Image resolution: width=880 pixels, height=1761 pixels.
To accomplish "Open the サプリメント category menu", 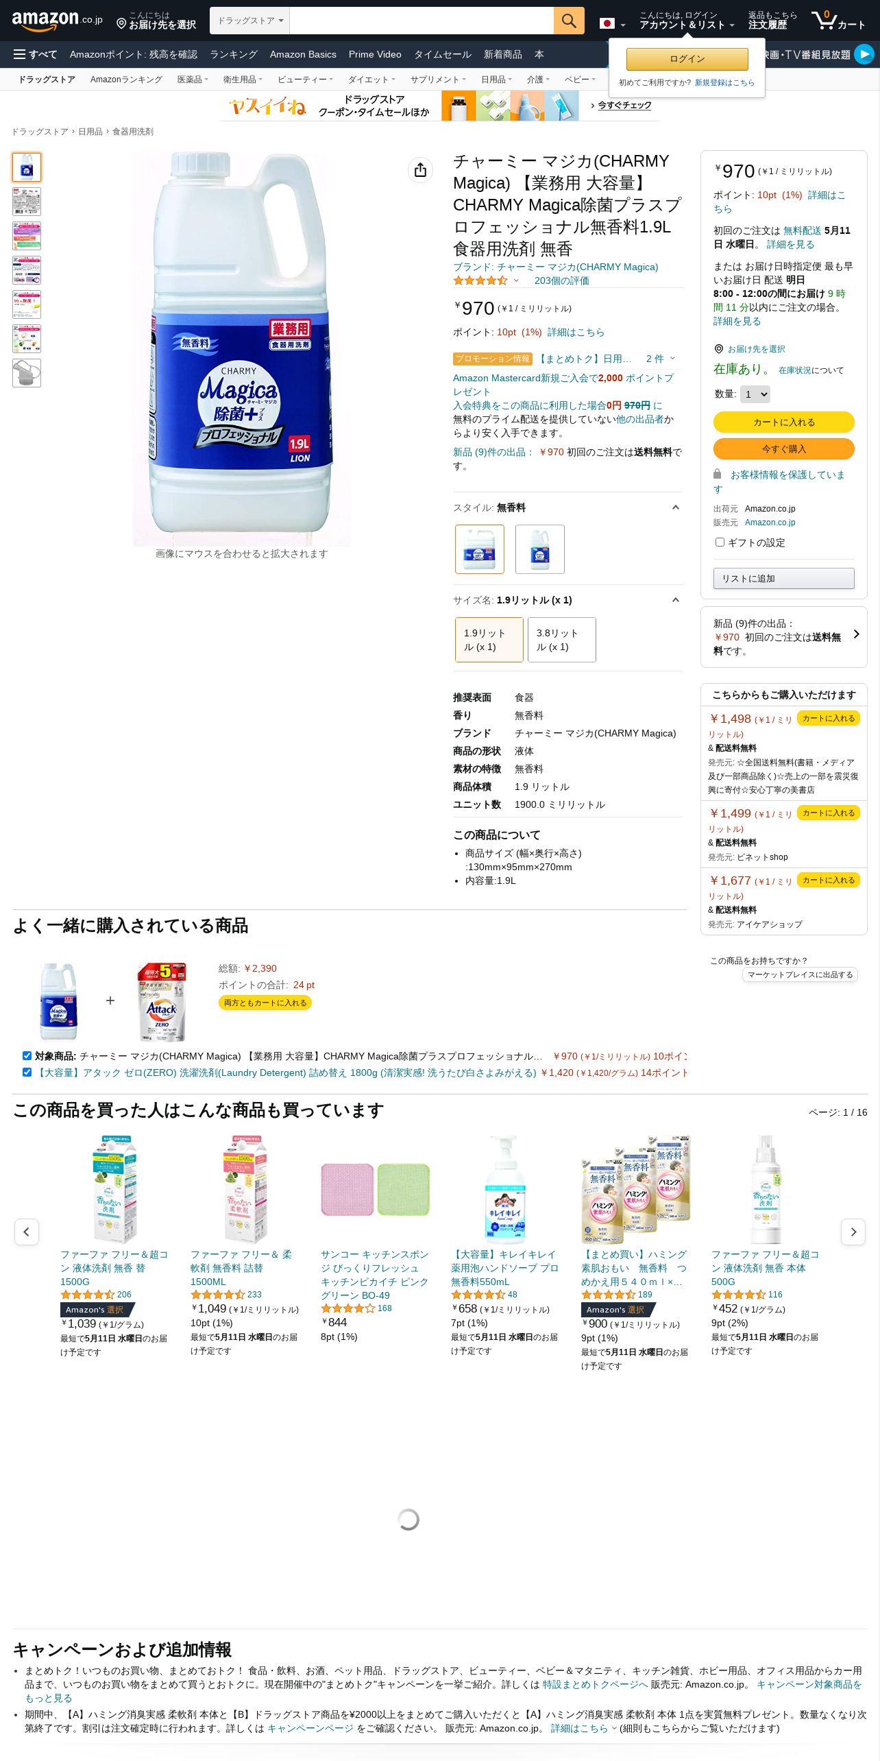I will (438, 80).
